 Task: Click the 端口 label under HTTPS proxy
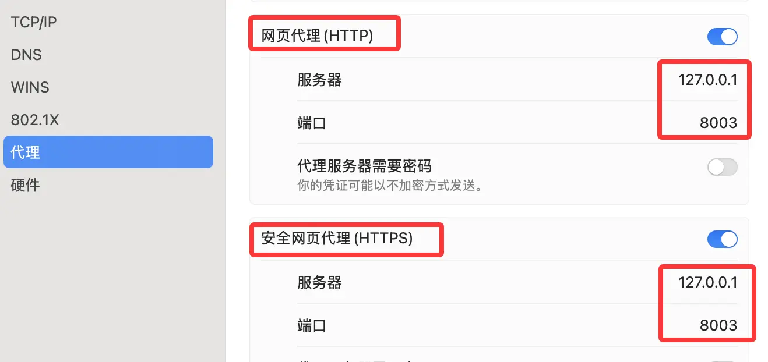(312, 325)
